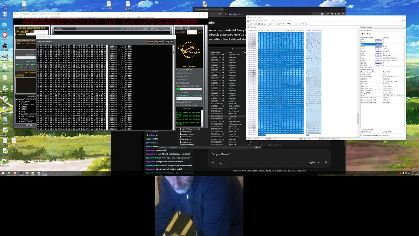Select the BAL cache mode button
Viewport: 419px width, 236px height.
(x=23, y=68)
